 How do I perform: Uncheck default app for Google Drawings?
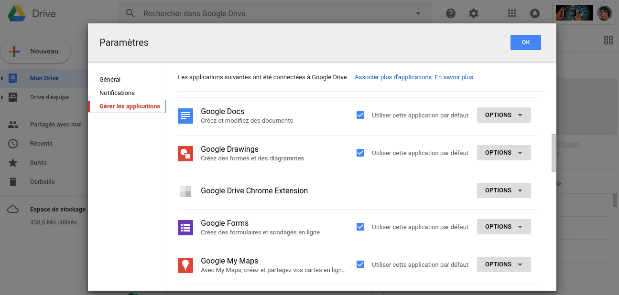[x=360, y=152]
